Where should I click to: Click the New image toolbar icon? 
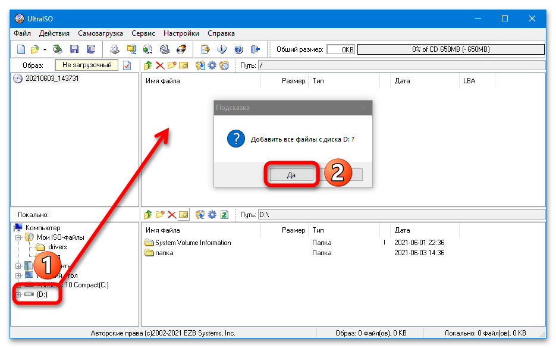tap(21, 49)
